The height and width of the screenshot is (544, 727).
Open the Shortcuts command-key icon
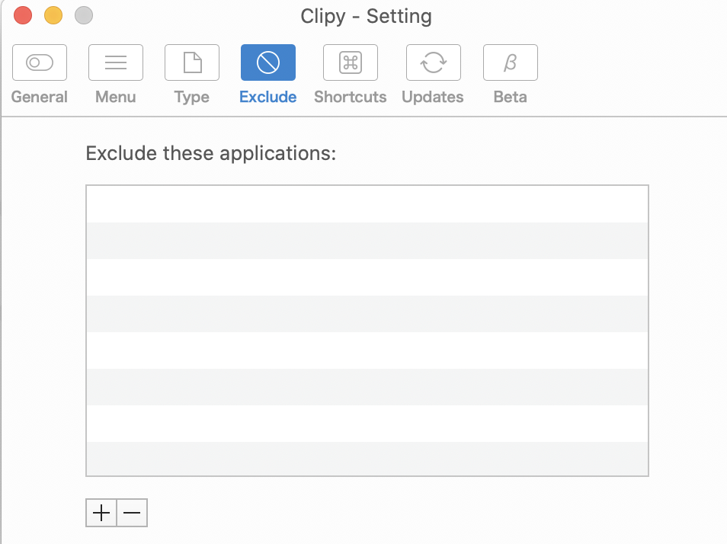coord(351,62)
